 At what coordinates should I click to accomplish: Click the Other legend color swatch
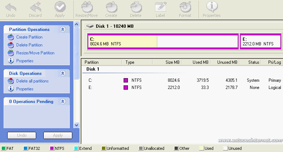176,148
